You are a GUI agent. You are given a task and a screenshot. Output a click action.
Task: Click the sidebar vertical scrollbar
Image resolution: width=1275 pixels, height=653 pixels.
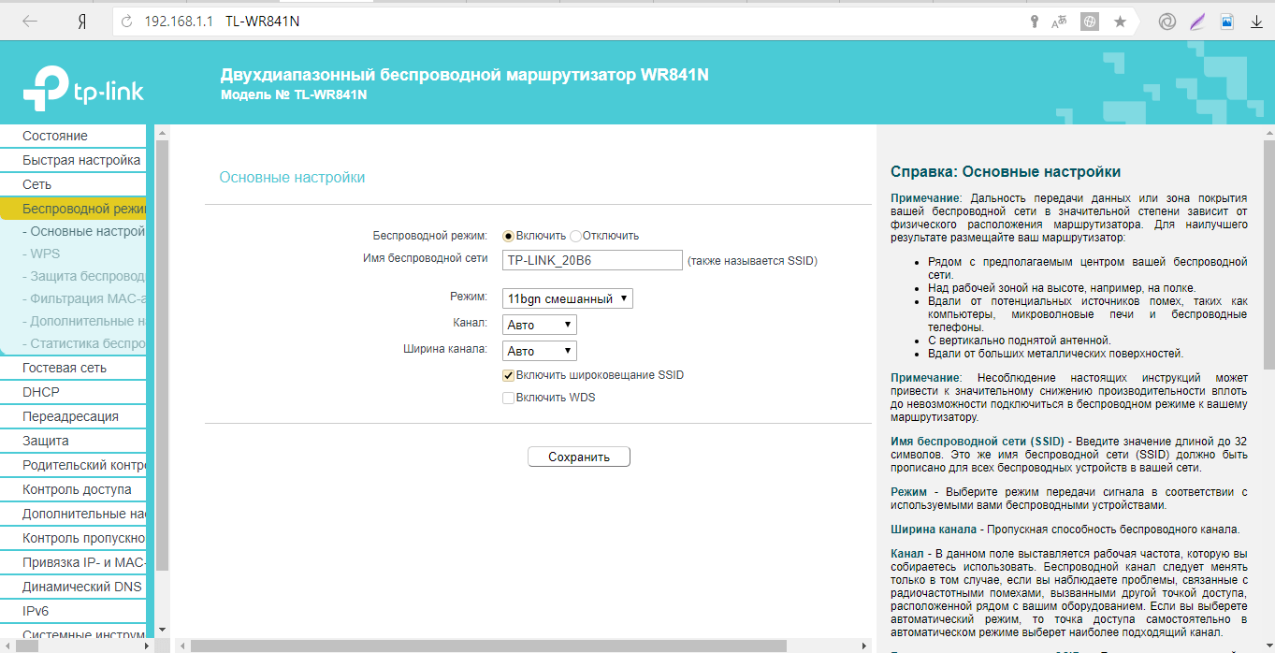coord(162,356)
